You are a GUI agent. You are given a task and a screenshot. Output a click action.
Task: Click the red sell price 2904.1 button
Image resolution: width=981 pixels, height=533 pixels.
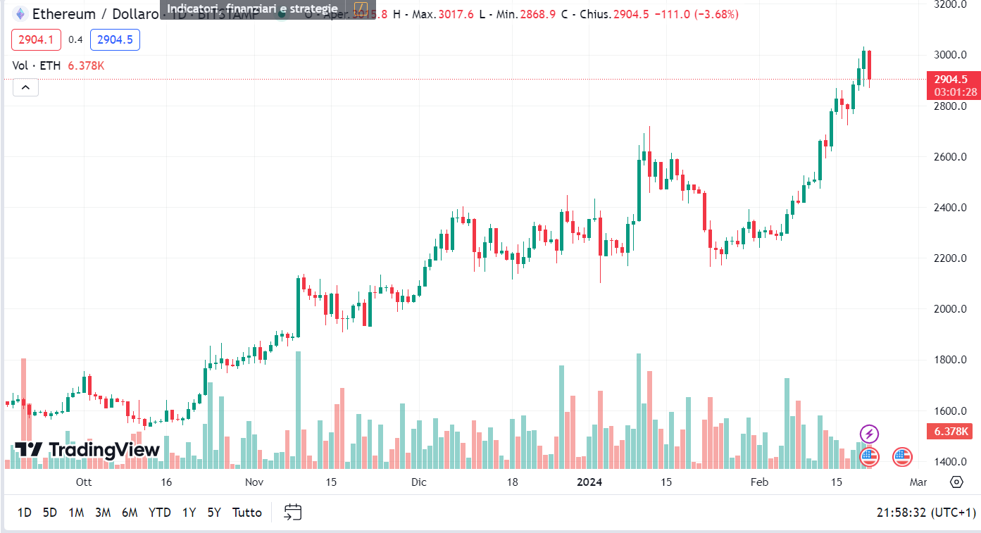[36, 39]
